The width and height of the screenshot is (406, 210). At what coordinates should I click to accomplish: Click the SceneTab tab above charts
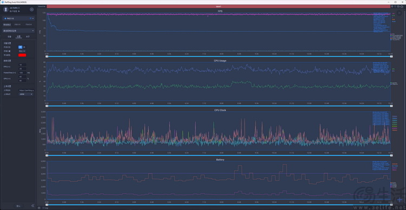click(42, 6)
